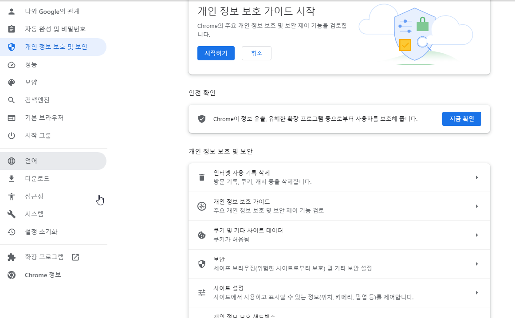Expand the 인터넷 사용 기록 삭제 row chevron
The height and width of the screenshot is (318, 515).
477,177
